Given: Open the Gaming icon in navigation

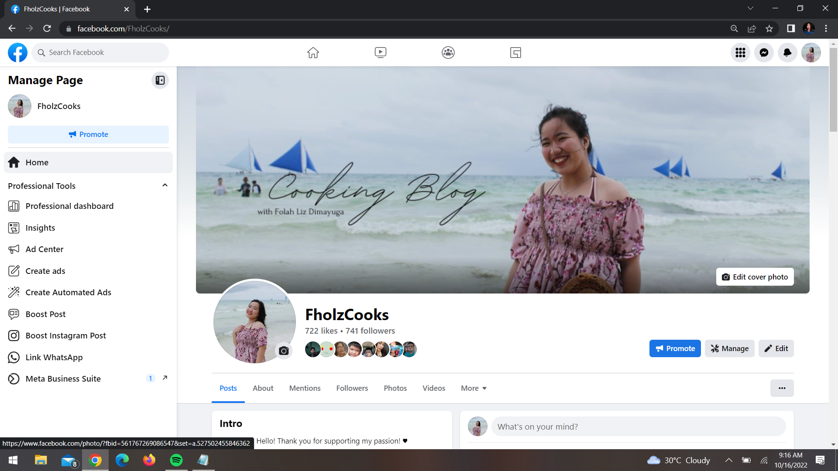Looking at the screenshot, I should pyautogui.click(x=515, y=53).
